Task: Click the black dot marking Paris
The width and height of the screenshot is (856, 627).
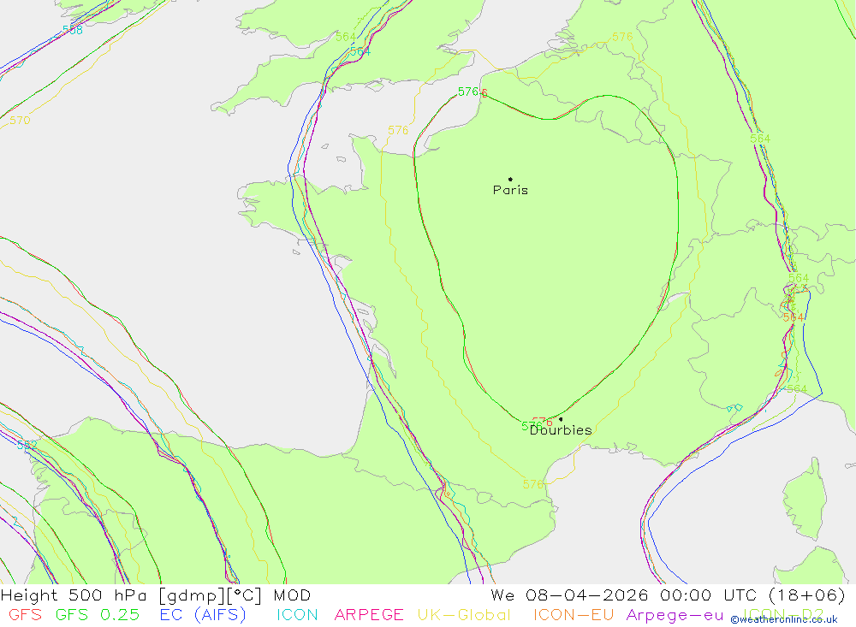Action: 510,179
